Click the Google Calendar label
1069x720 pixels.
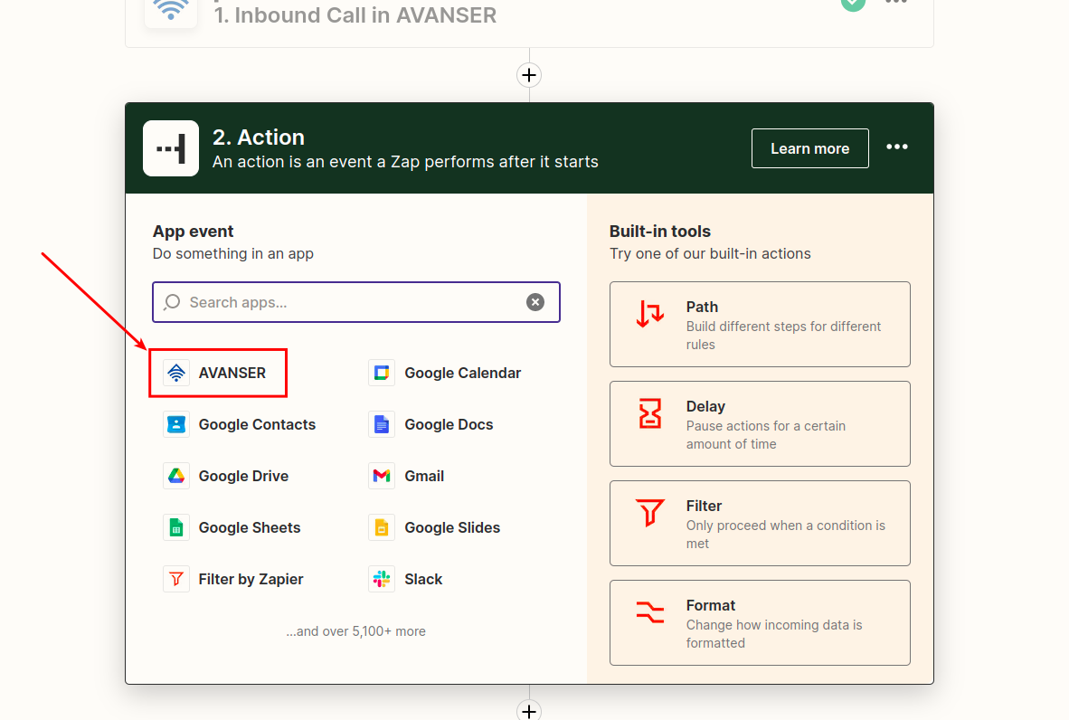click(463, 373)
